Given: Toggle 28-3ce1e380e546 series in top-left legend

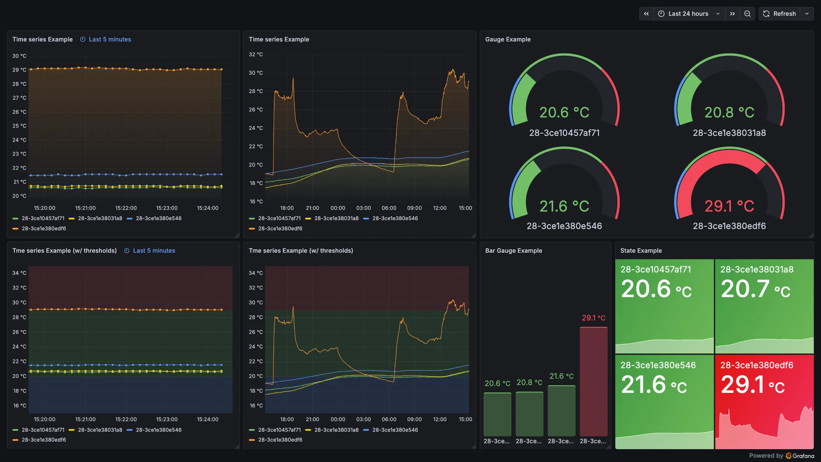Looking at the screenshot, I should 159,218.
